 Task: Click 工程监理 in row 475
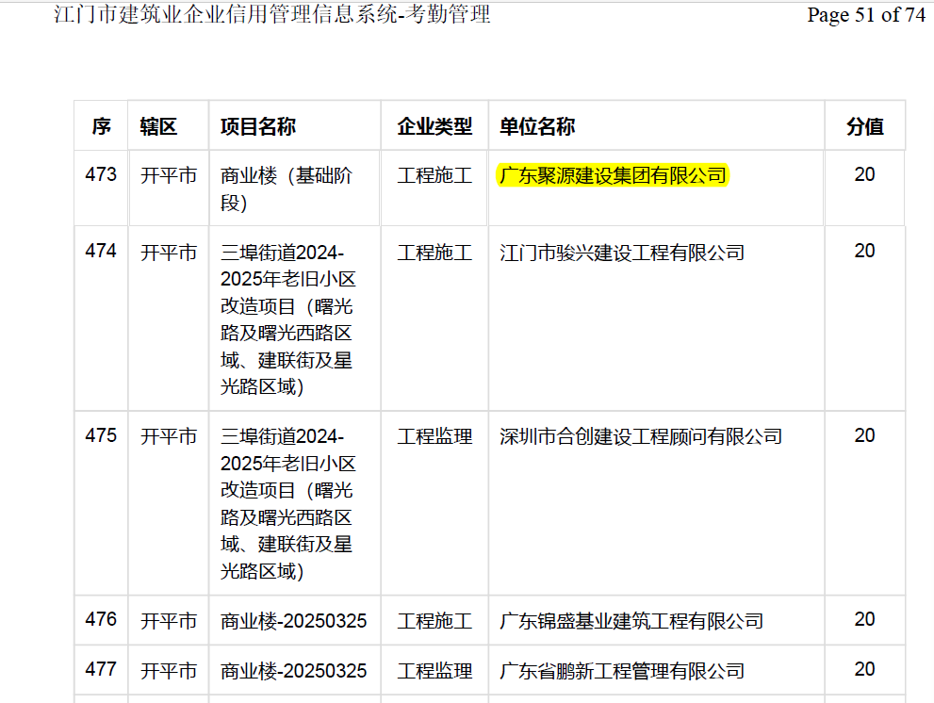pyautogui.click(x=434, y=437)
